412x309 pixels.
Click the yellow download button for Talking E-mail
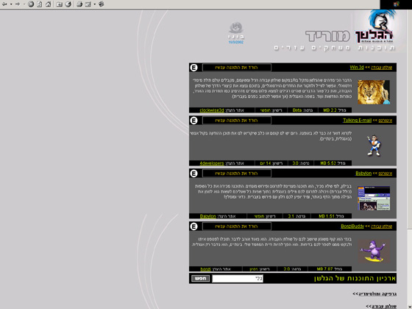pos(237,121)
